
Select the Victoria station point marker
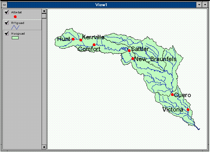point(188,109)
